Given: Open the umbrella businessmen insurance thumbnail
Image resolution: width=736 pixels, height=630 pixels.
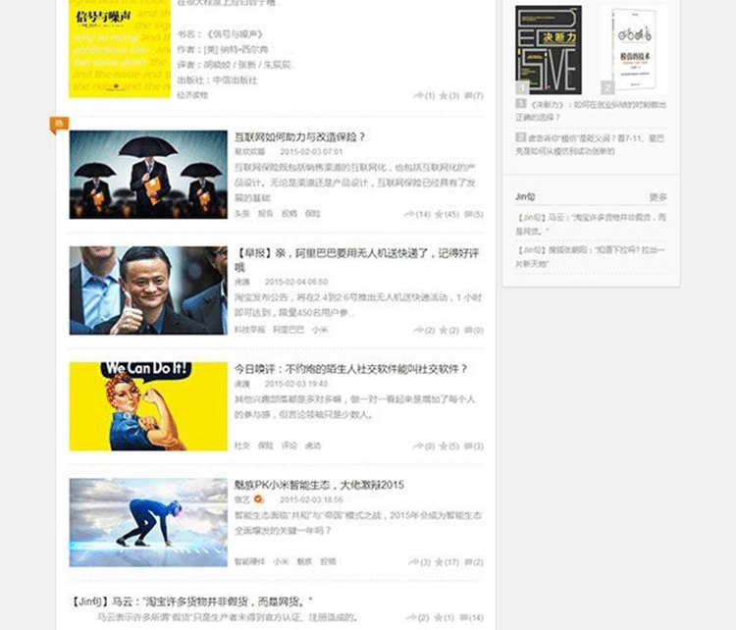Looking at the screenshot, I should [148, 175].
